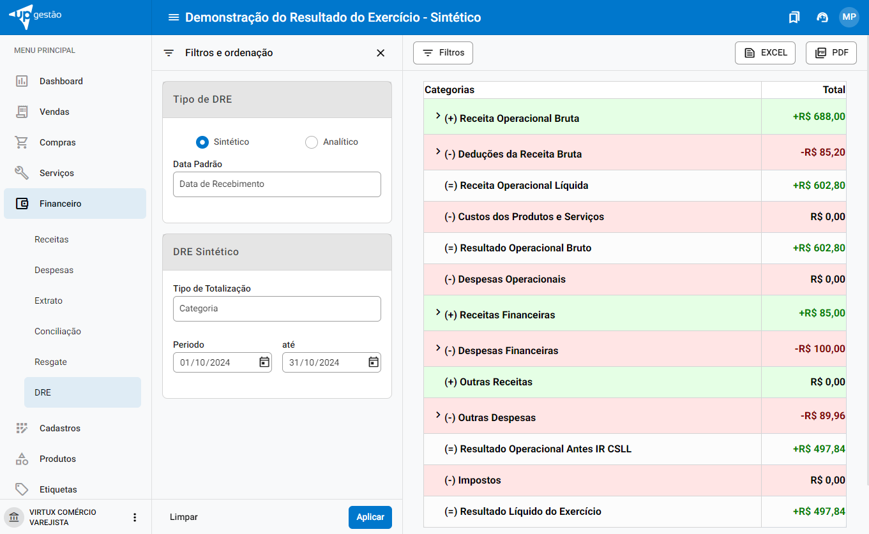Expand the Receita Operacional Bruta row
The image size is (869, 534).
[438, 116]
